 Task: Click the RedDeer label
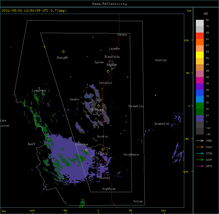pos(112,65)
